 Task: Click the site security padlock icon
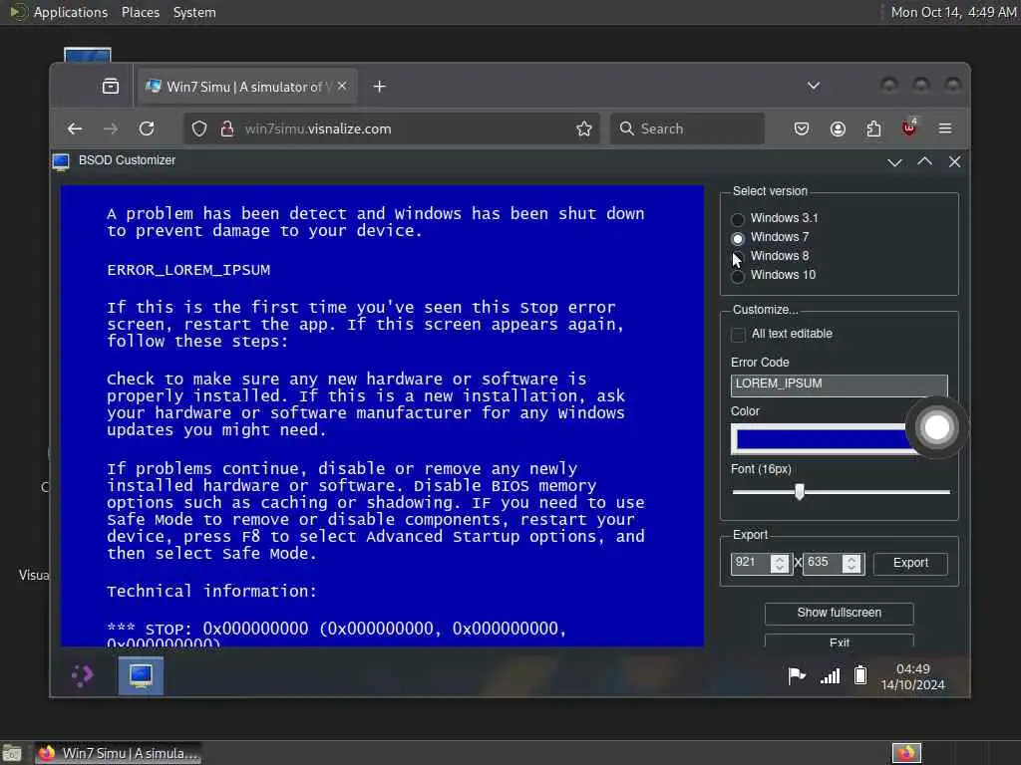226,128
